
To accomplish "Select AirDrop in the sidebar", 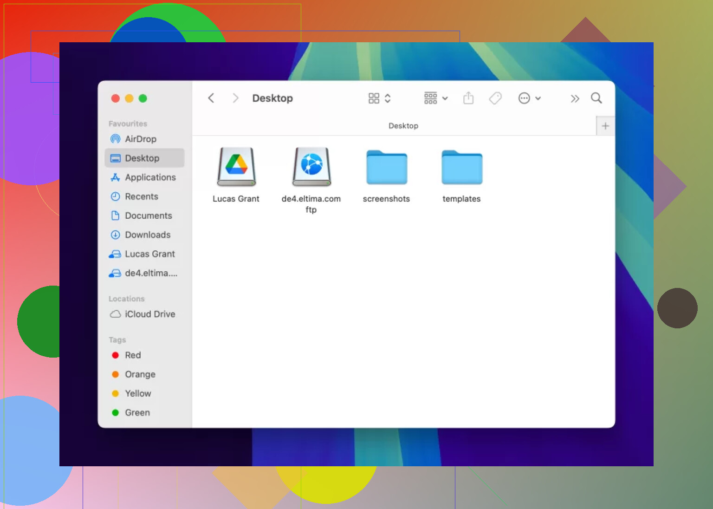I will click(140, 139).
